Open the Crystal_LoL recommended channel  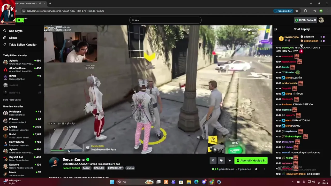click(x=22, y=159)
